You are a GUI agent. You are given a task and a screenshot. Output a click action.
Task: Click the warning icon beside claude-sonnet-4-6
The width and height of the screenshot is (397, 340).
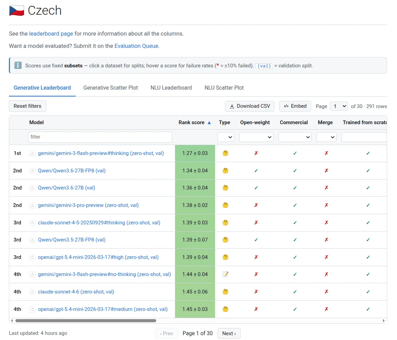pyautogui.click(x=32, y=292)
